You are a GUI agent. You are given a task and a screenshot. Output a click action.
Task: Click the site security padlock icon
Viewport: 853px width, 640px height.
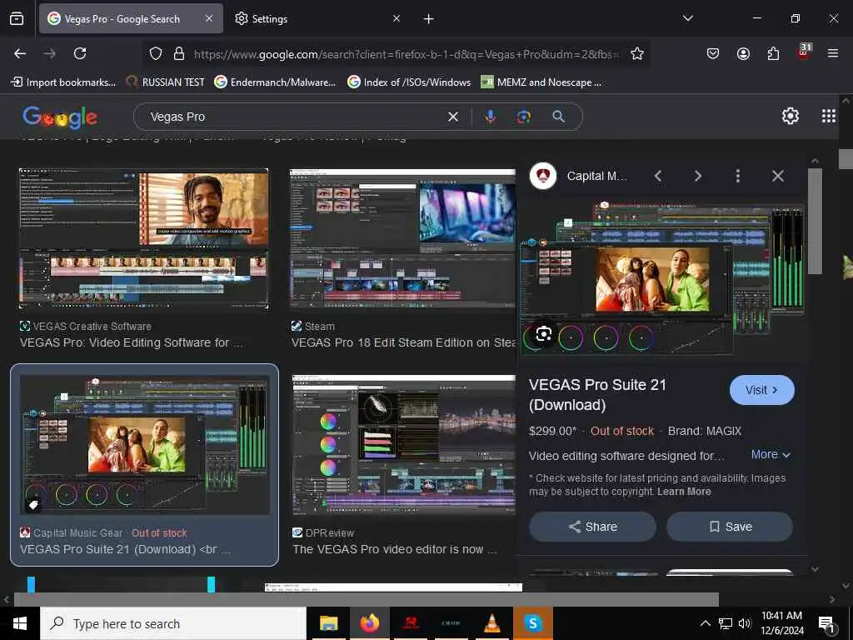(179, 54)
